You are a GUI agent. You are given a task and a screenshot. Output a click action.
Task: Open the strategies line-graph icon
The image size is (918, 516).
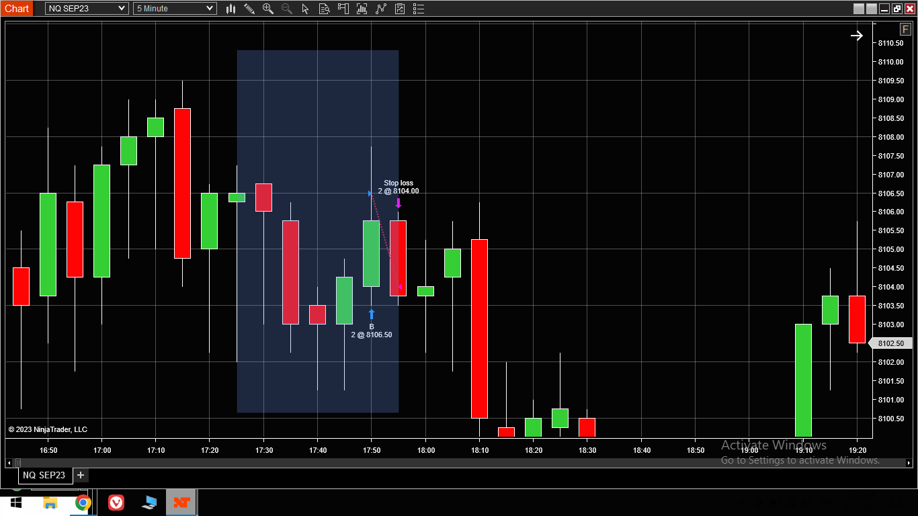point(381,9)
